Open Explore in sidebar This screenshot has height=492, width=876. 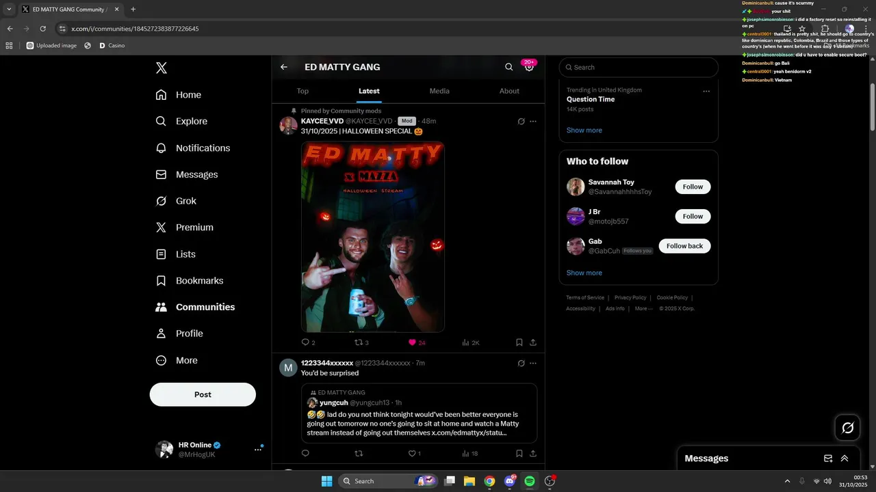coord(181,121)
